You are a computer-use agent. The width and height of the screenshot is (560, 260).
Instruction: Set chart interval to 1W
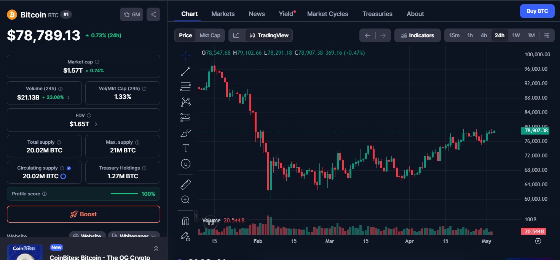point(516,35)
